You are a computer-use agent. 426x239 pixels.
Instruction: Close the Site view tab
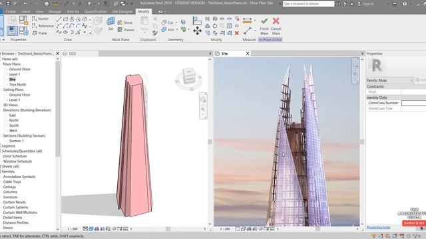click(248, 54)
